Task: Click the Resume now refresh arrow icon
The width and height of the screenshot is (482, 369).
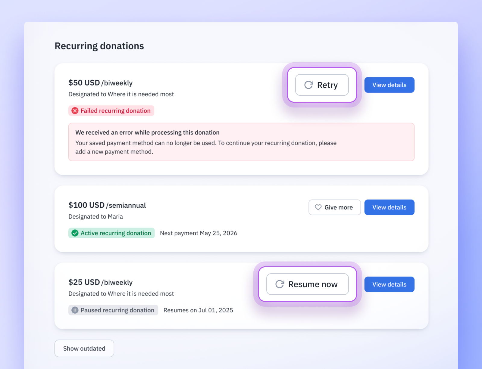Action: pyautogui.click(x=280, y=284)
